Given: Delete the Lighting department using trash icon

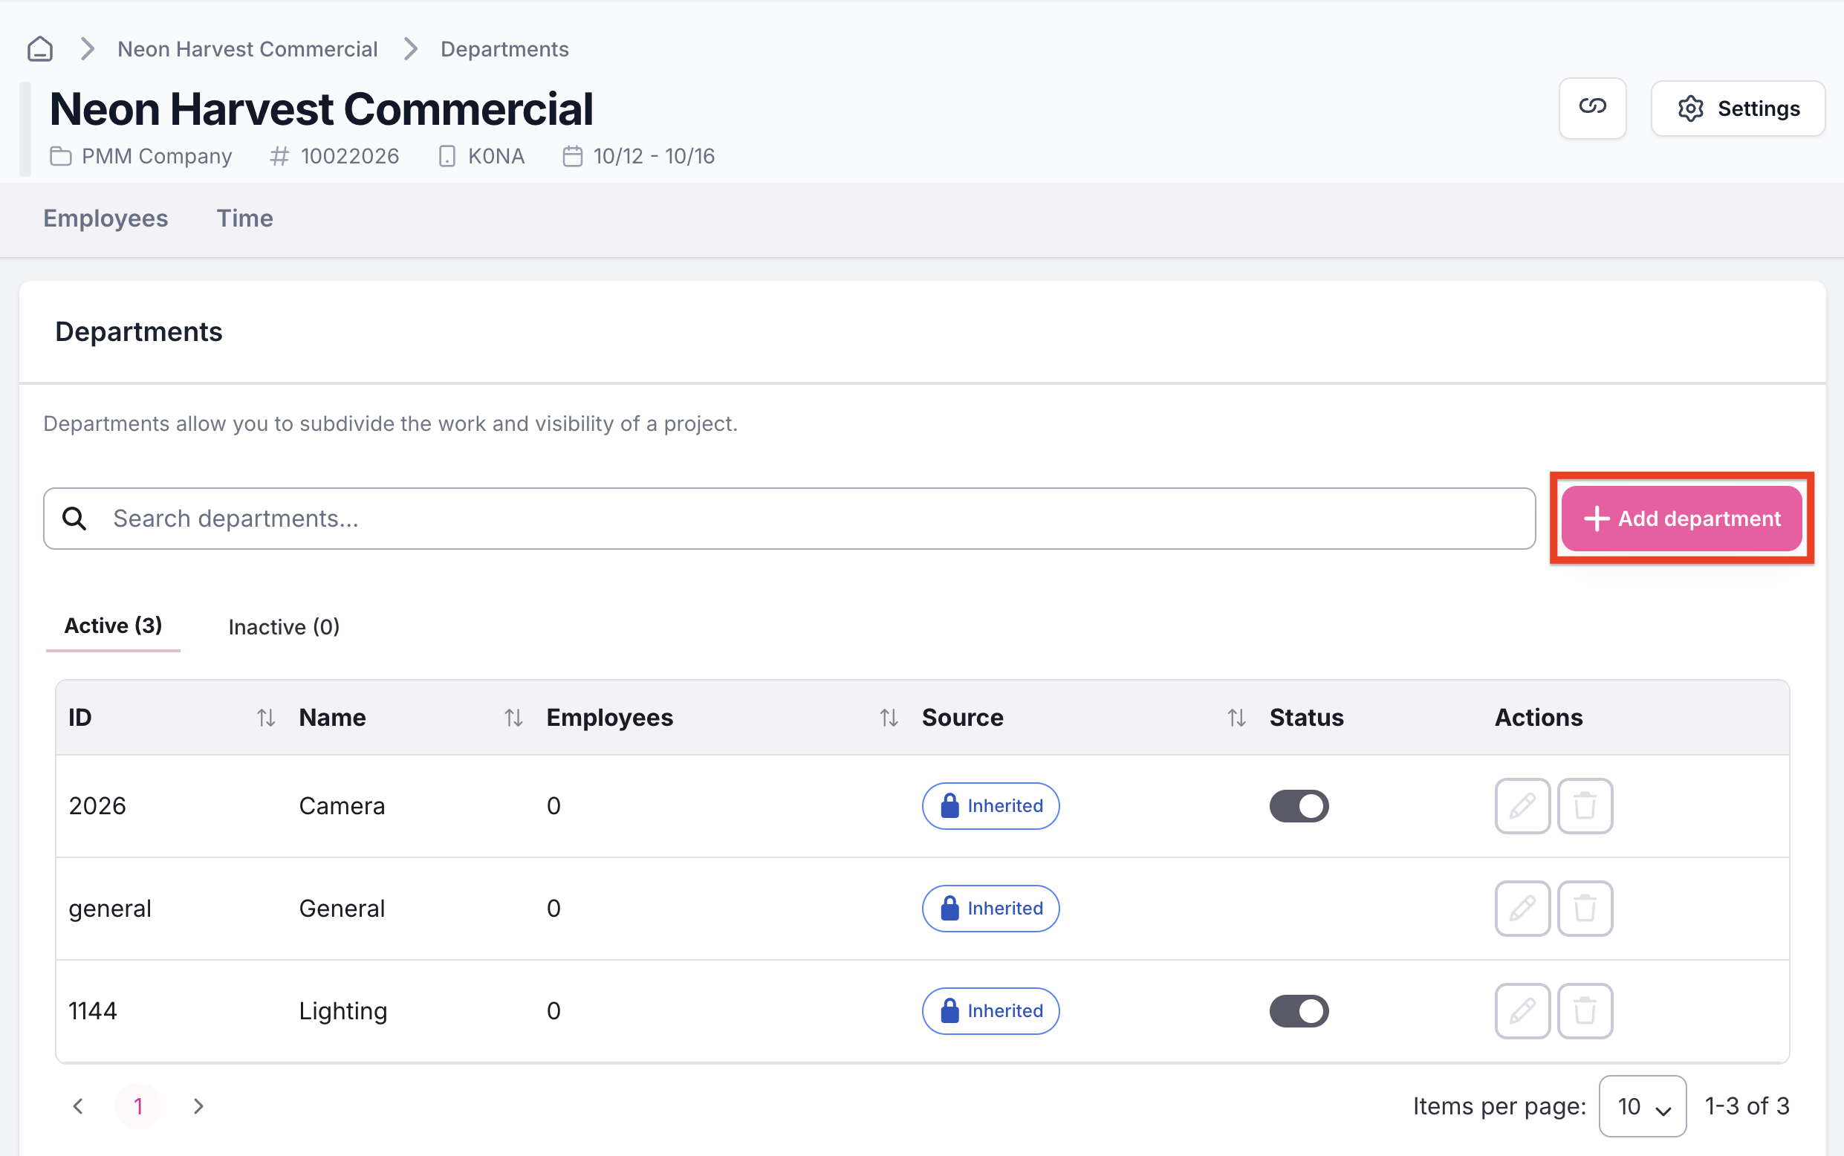Looking at the screenshot, I should click(x=1585, y=1010).
